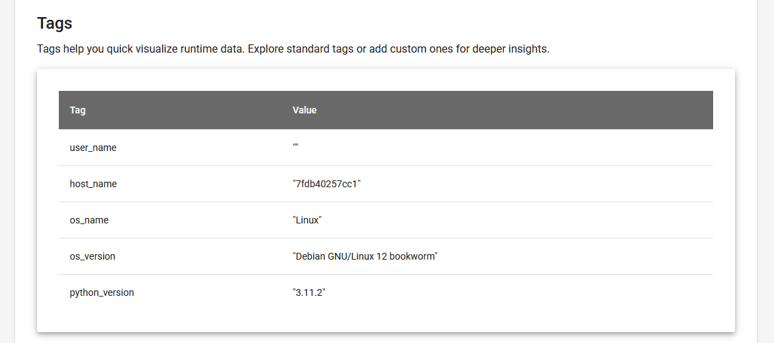Screen dimensions: 774x343
Task: Click the os_name tag cell
Action: 89,220
